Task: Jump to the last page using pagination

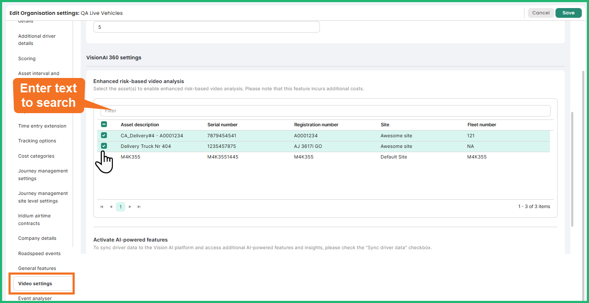Action: coord(139,206)
